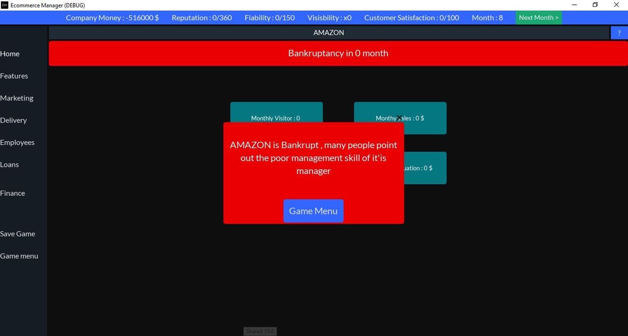Click the AMAZON company name header
The image size is (628, 336).
329,33
